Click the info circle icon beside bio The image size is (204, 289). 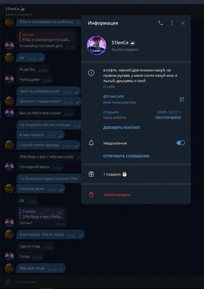pos(91,73)
